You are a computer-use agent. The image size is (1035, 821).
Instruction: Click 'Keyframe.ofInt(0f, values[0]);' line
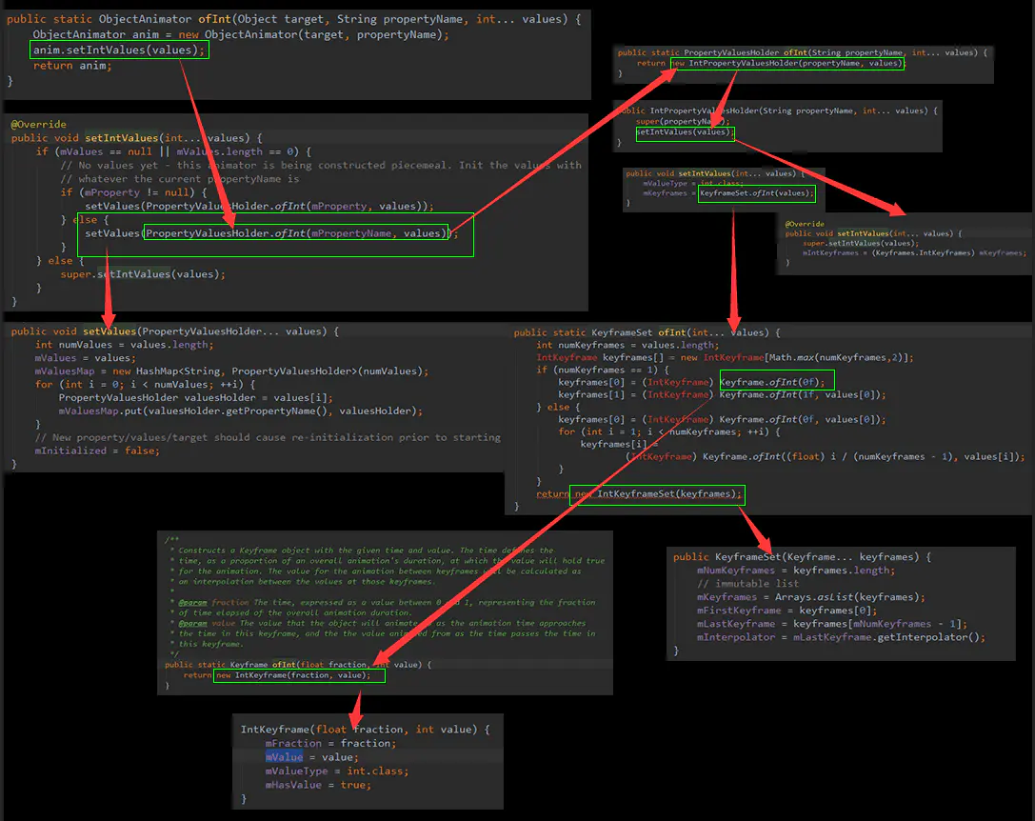tap(802, 419)
